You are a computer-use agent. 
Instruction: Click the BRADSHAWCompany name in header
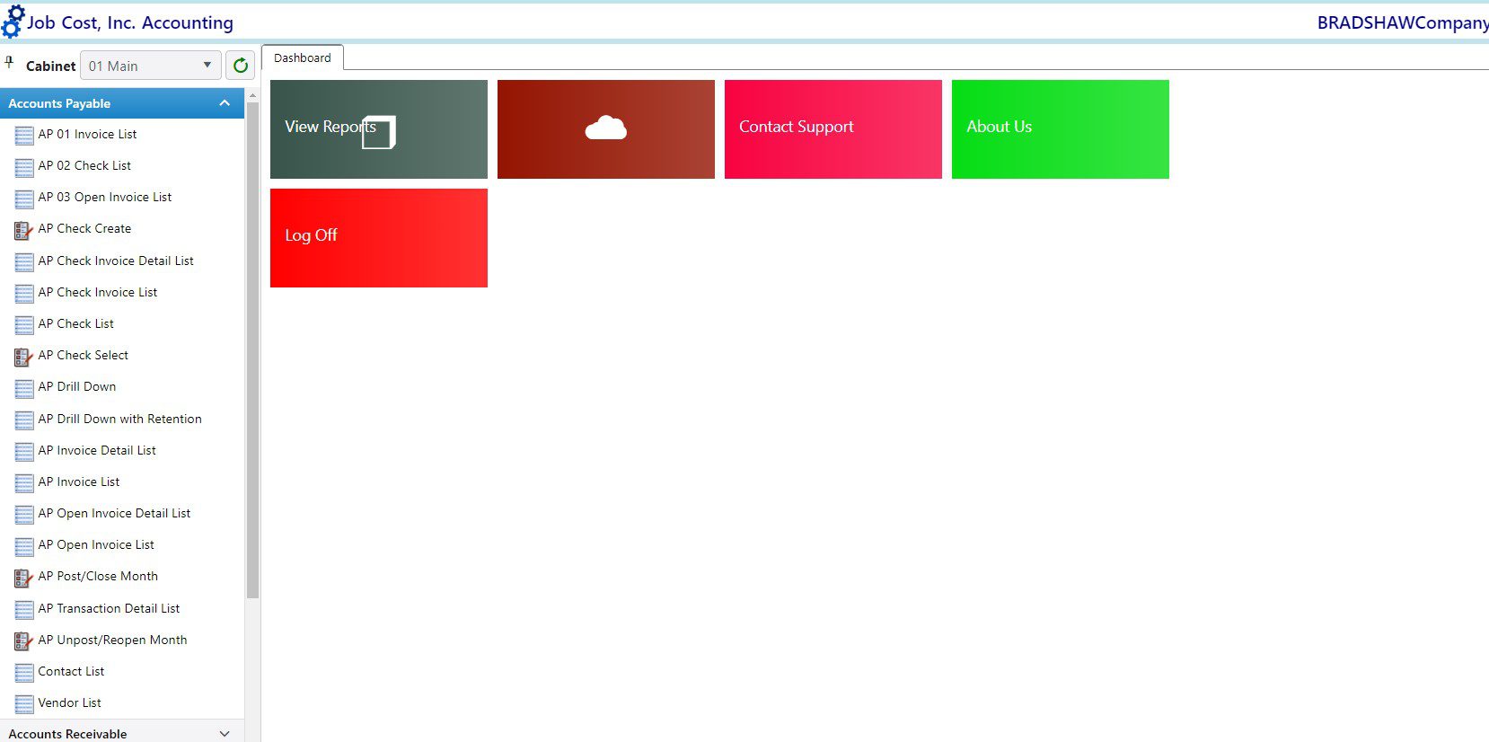pos(1402,23)
